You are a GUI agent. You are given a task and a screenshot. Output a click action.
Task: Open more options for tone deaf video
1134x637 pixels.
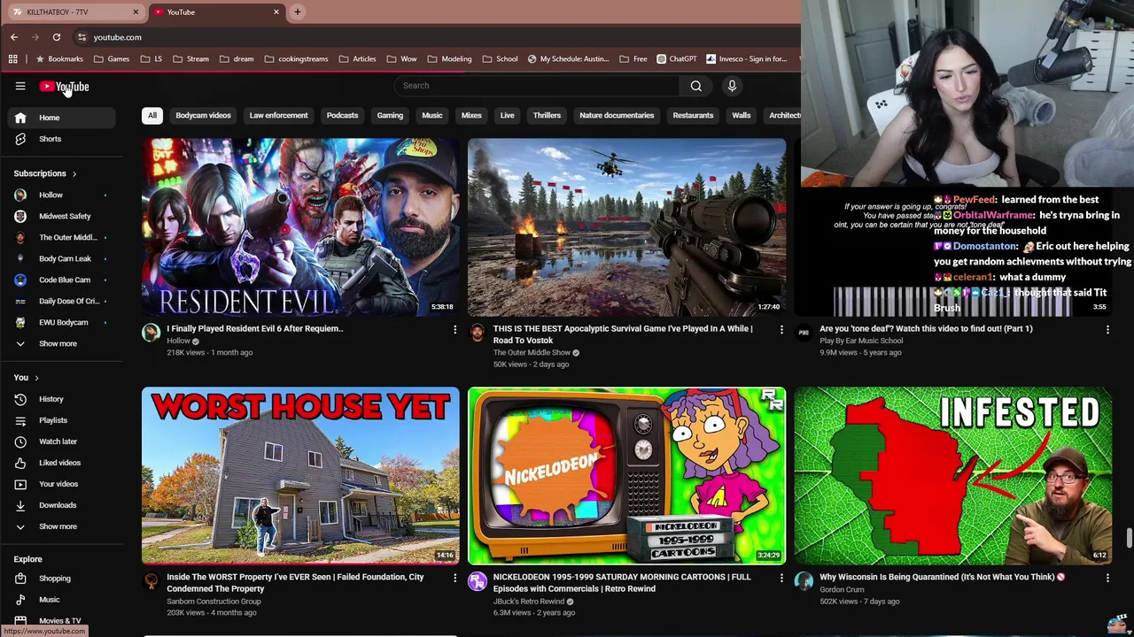pyautogui.click(x=1107, y=329)
